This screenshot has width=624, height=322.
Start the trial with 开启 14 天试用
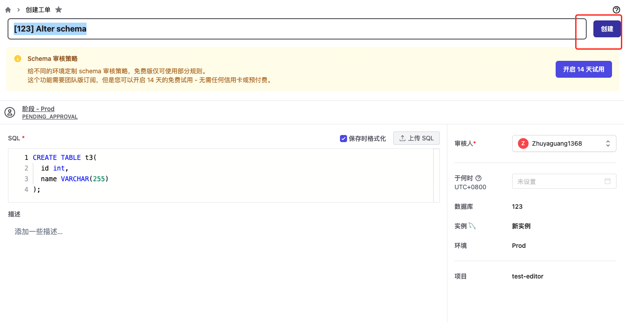(583, 69)
